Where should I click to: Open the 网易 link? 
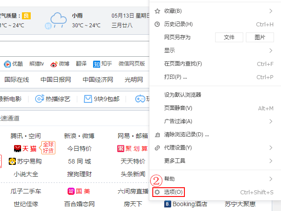[x=124, y=136]
